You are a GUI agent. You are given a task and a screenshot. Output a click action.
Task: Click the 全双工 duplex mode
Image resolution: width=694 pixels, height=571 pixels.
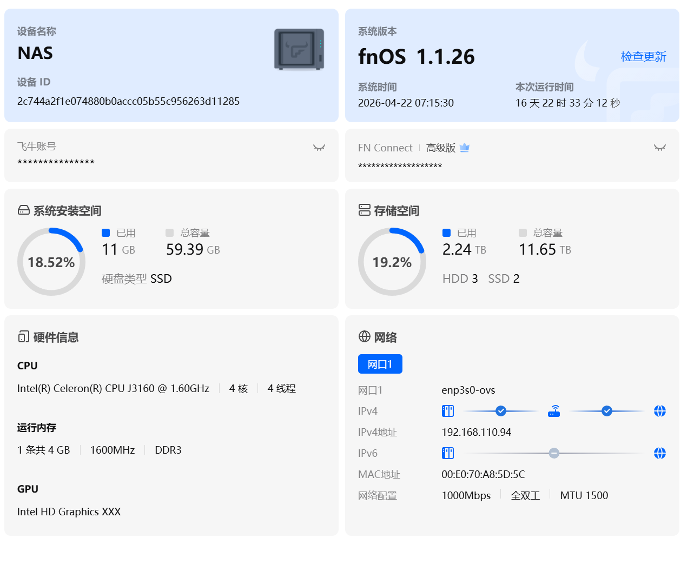pos(526,495)
